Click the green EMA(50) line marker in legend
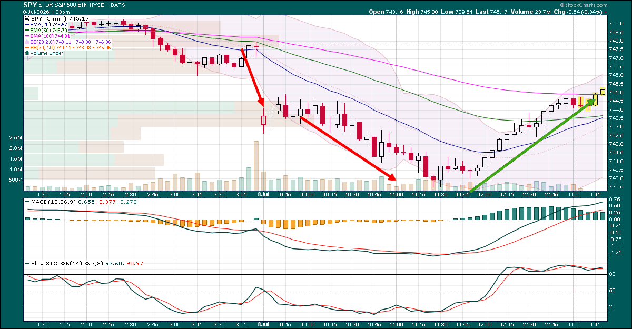Screen dimensions: 632x329 point(27,31)
